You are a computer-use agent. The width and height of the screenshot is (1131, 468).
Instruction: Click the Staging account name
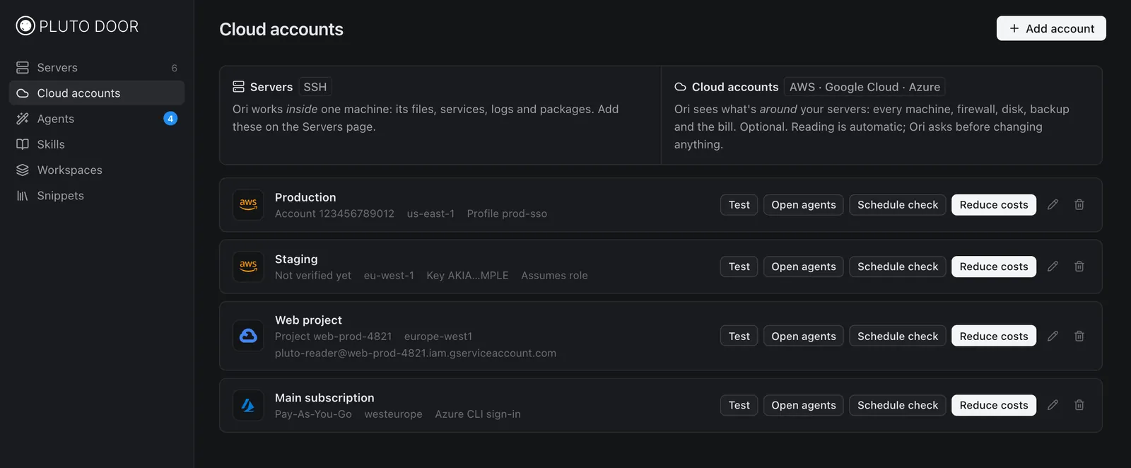pos(296,259)
